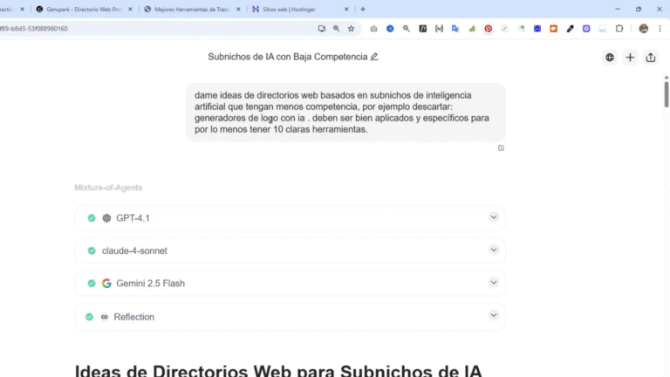The width and height of the screenshot is (670, 377).
Task: Click the address bar URL text
Action: 34,29
